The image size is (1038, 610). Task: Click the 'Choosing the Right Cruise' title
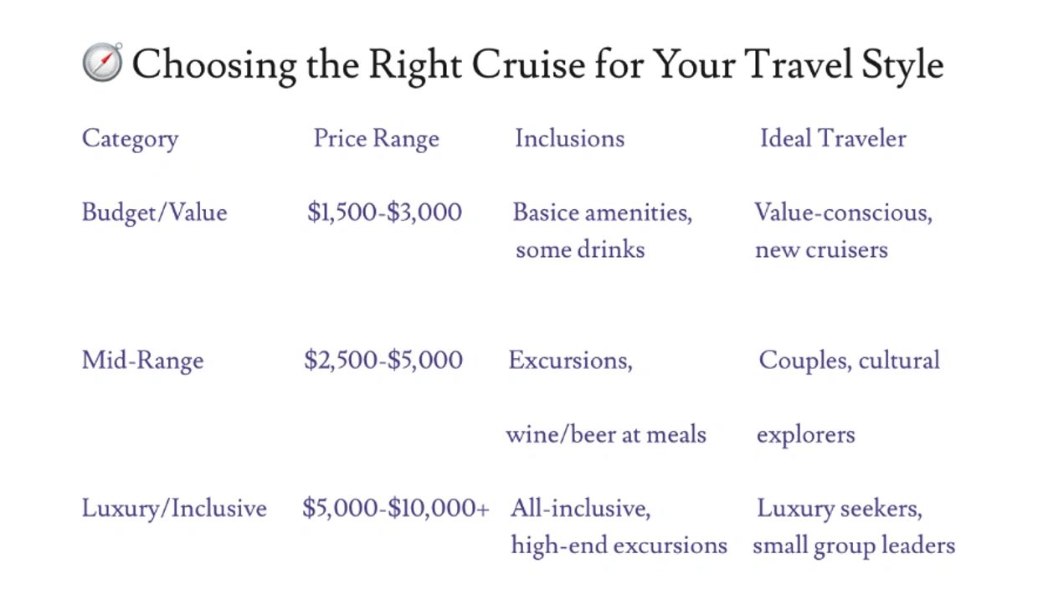click(537, 64)
